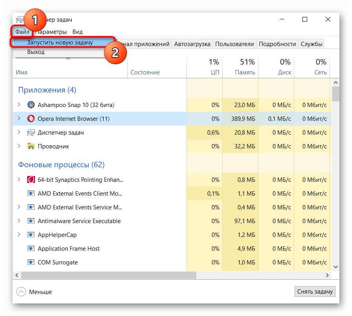Open the Службы tab
This screenshot has height=316, width=352.
pos(311,44)
